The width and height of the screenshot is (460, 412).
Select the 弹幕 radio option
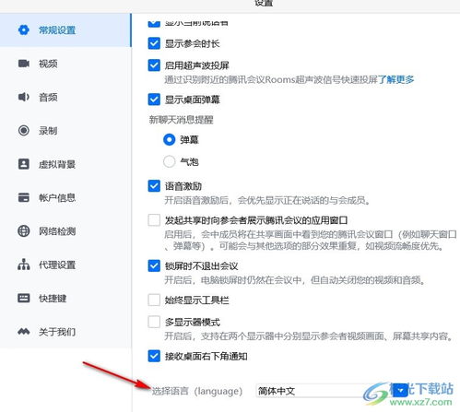(169, 139)
